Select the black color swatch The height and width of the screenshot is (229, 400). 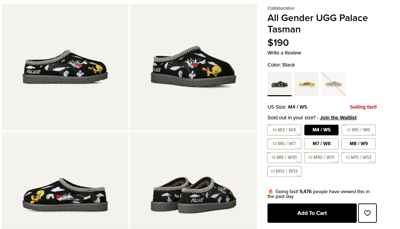point(280,84)
